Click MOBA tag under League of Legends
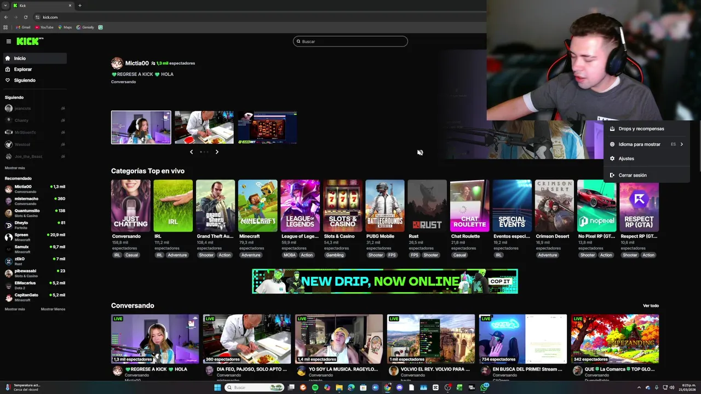This screenshot has height=394, width=701. pyautogui.click(x=289, y=255)
